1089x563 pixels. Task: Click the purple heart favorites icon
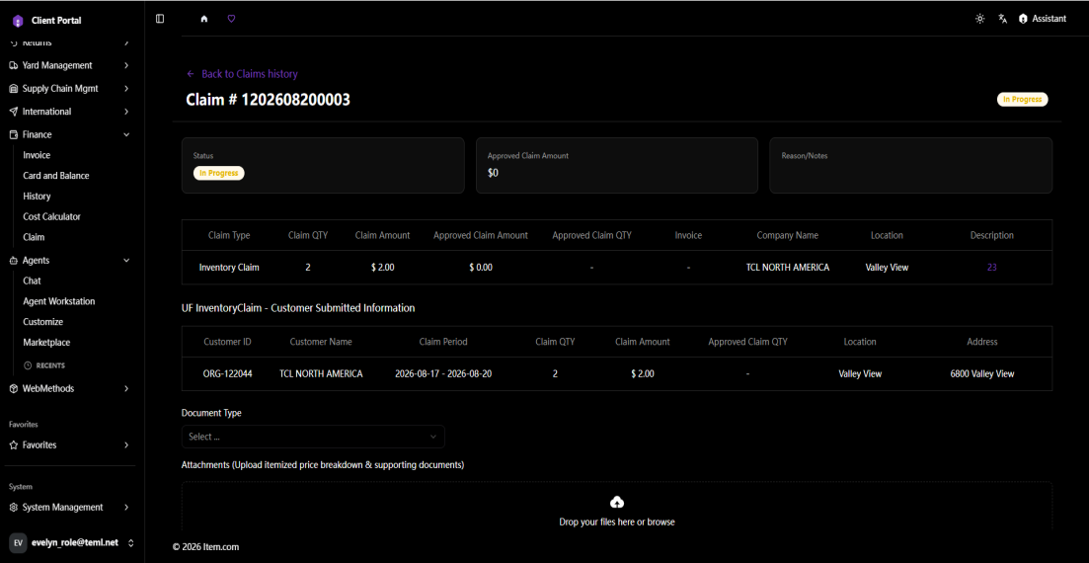(x=231, y=19)
